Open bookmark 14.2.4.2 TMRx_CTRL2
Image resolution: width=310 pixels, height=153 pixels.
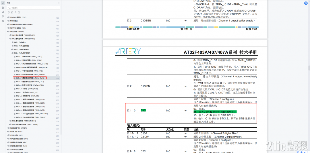(x=29, y=60)
